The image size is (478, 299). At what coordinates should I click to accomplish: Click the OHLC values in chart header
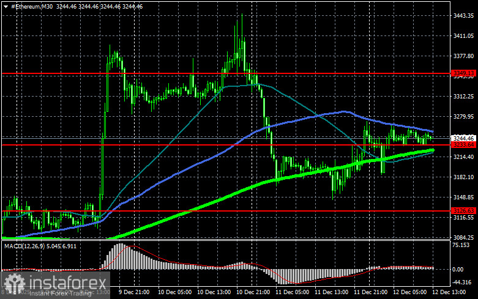pyautogui.click(x=99, y=6)
